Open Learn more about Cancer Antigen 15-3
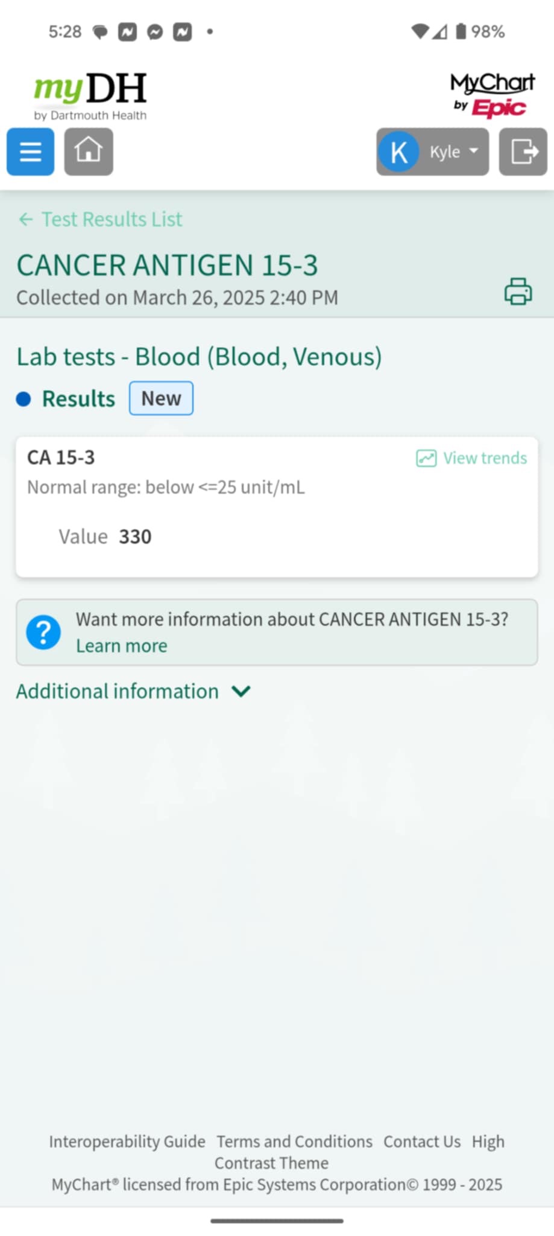This screenshot has height=1236, width=554. click(122, 646)
